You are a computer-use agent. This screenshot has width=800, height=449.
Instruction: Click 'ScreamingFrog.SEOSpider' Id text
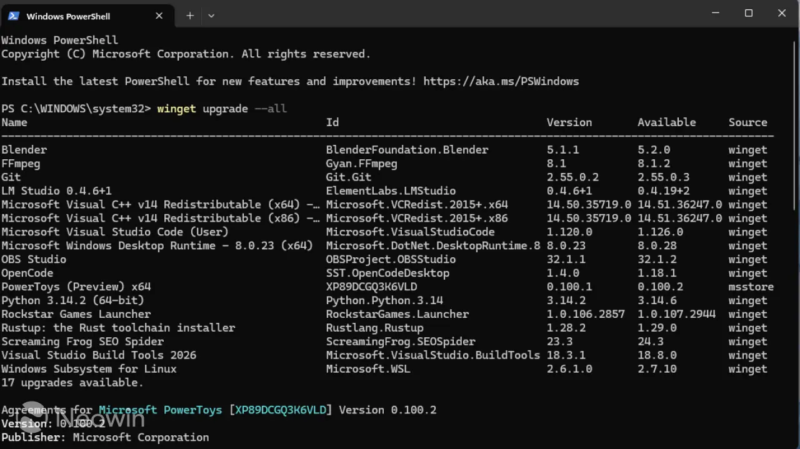click(401, 342)
